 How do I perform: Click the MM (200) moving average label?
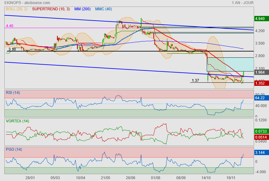[x=82, y=9]
